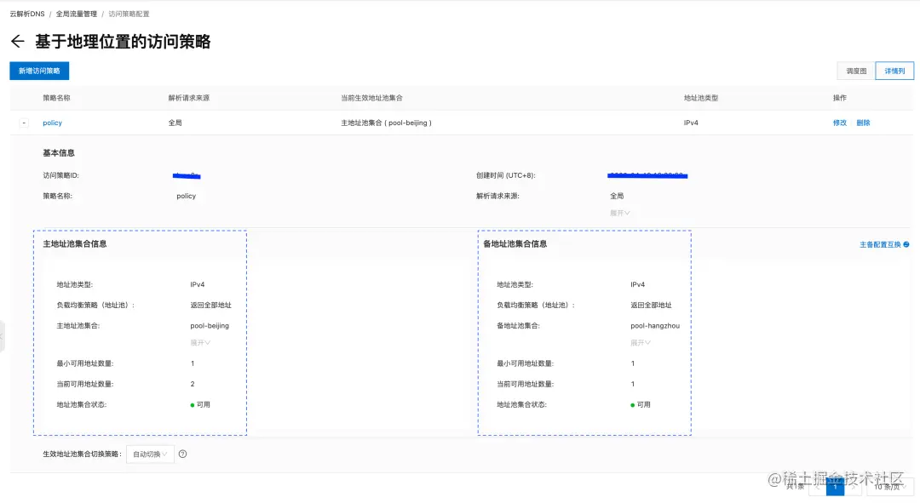Click the left edge sidebar handle
This screenshot has height=503, width=920.
3,336
